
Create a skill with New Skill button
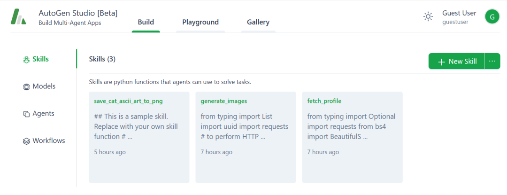[457, 61]
